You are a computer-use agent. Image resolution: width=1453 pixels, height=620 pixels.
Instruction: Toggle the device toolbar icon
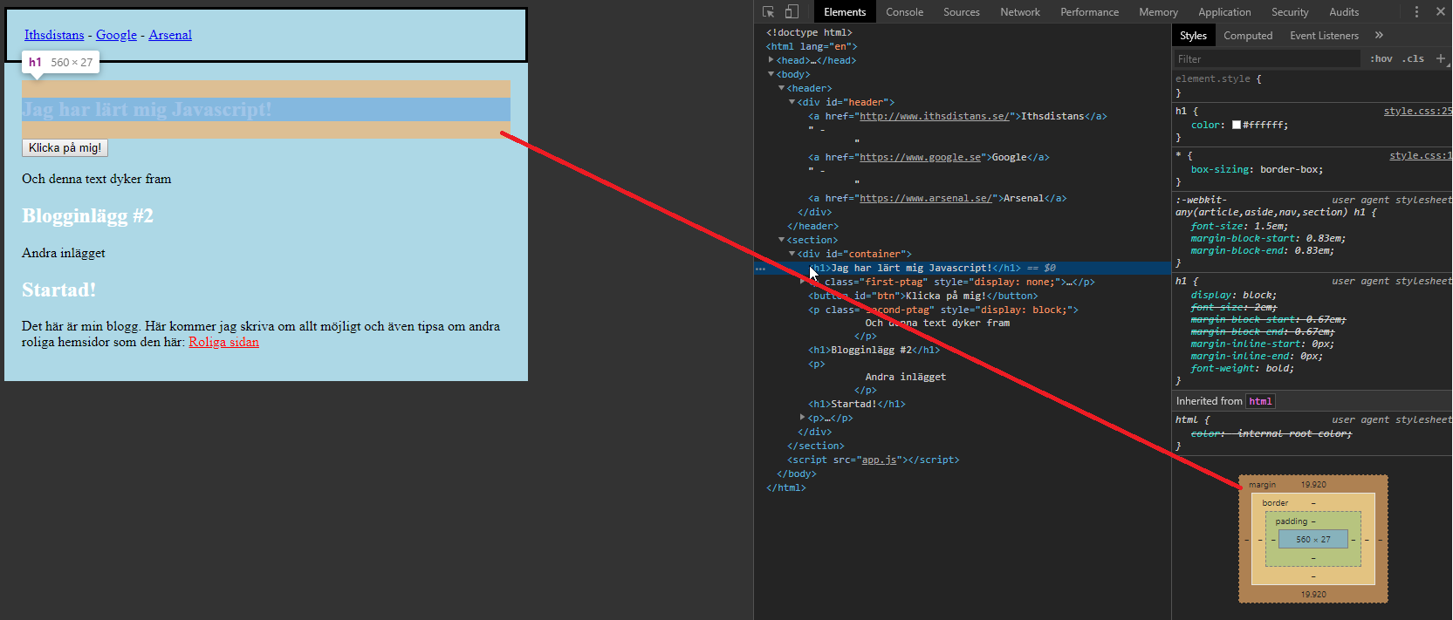pos(792,11)
